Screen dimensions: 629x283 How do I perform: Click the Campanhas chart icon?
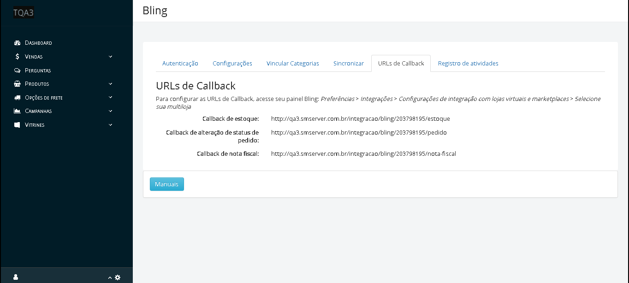click(18, 111)
